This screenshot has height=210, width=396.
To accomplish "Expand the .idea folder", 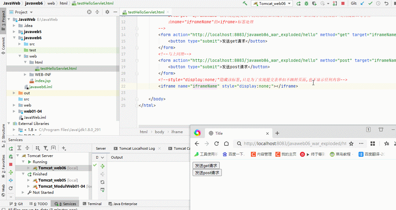I will click(x=14, y=26).
